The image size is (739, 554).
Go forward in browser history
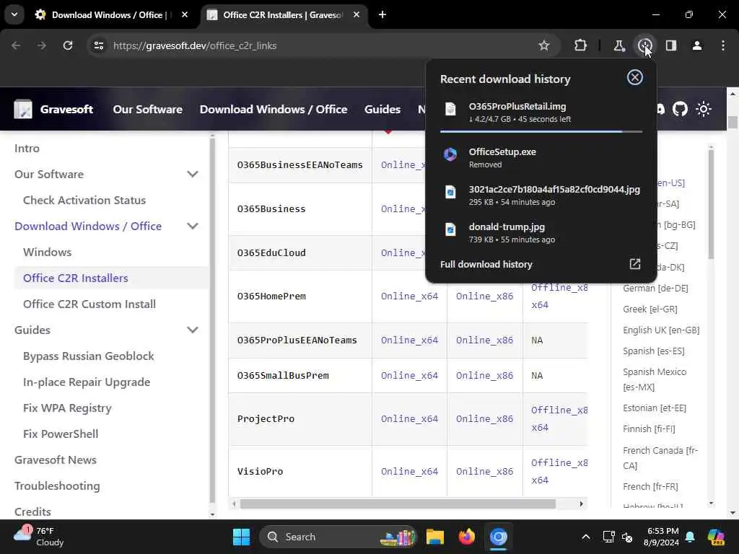point(41,45)
